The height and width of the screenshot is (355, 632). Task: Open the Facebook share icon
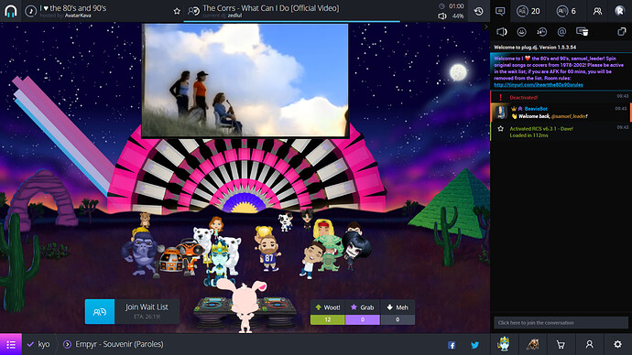[x=452, y=345]
